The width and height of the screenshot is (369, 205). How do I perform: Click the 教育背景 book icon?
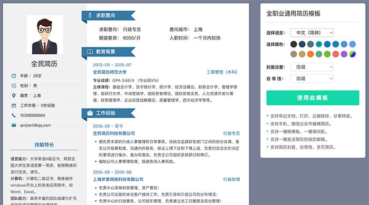[90, 52]
